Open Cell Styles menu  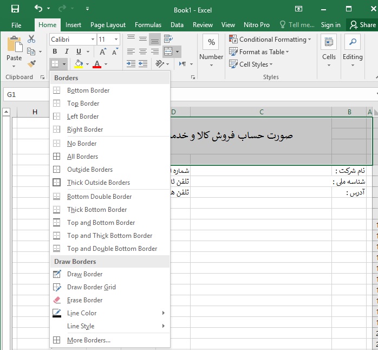(x=251, y=64)
